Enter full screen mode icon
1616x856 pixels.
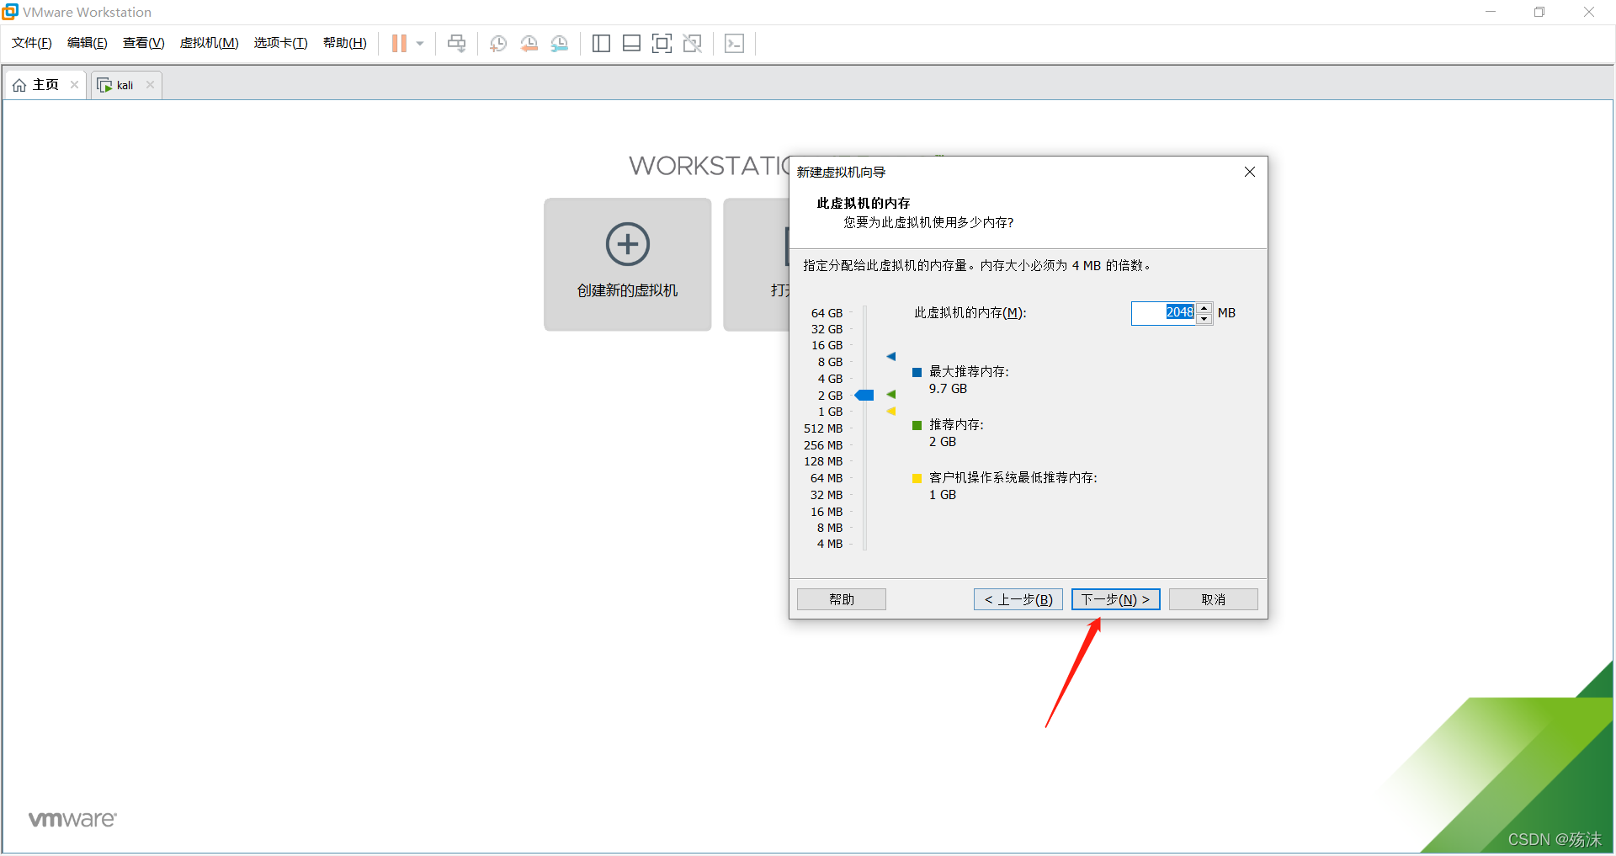coord(662,44)
